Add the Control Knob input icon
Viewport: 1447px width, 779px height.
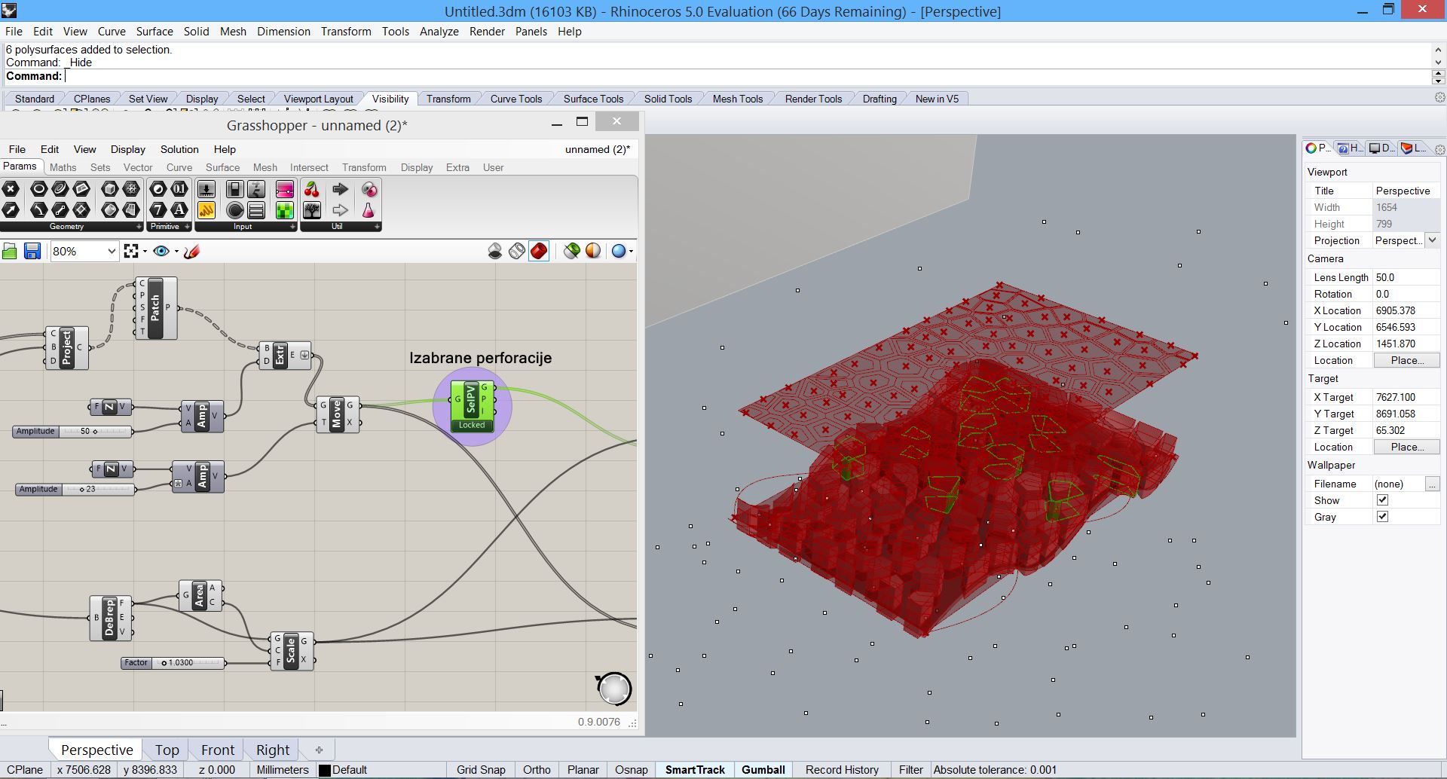pos(235,209)
